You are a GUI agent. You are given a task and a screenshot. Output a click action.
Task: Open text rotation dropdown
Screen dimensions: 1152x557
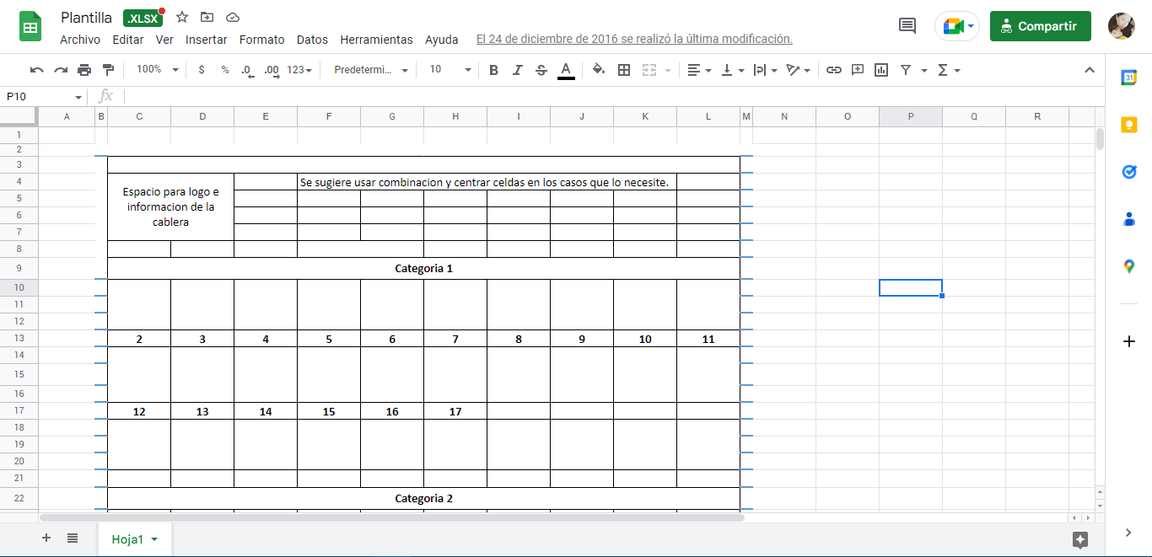tap(798, 70)
